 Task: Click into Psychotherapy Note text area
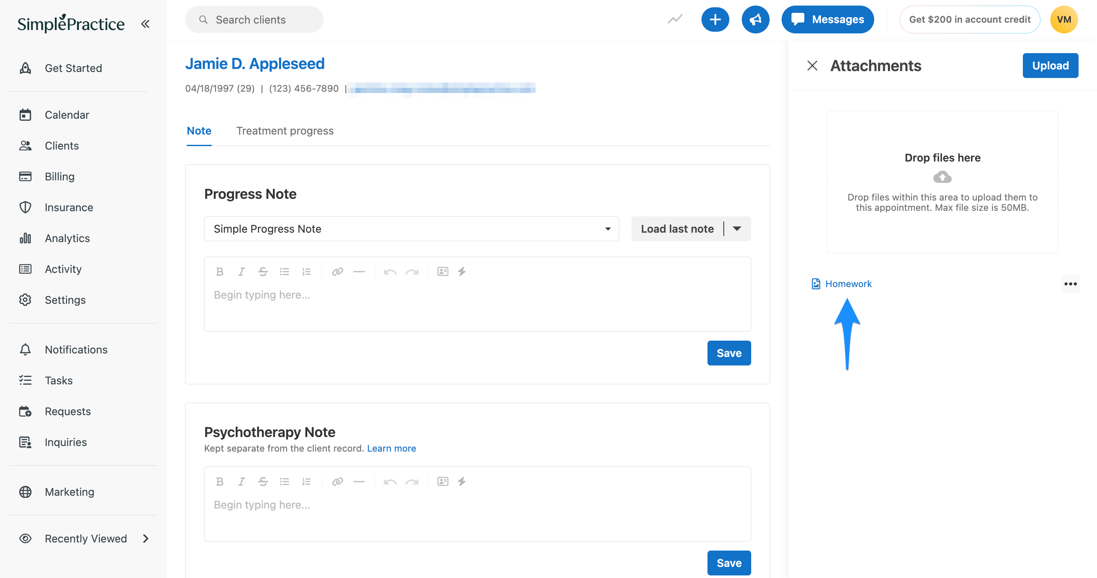[x=477, y=516]
